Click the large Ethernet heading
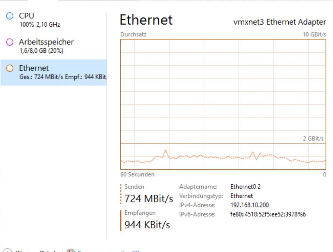Image resolution: width=333 pixels, height=252 pixels. (x=146, y=20)
